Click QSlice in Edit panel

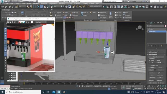65,13
